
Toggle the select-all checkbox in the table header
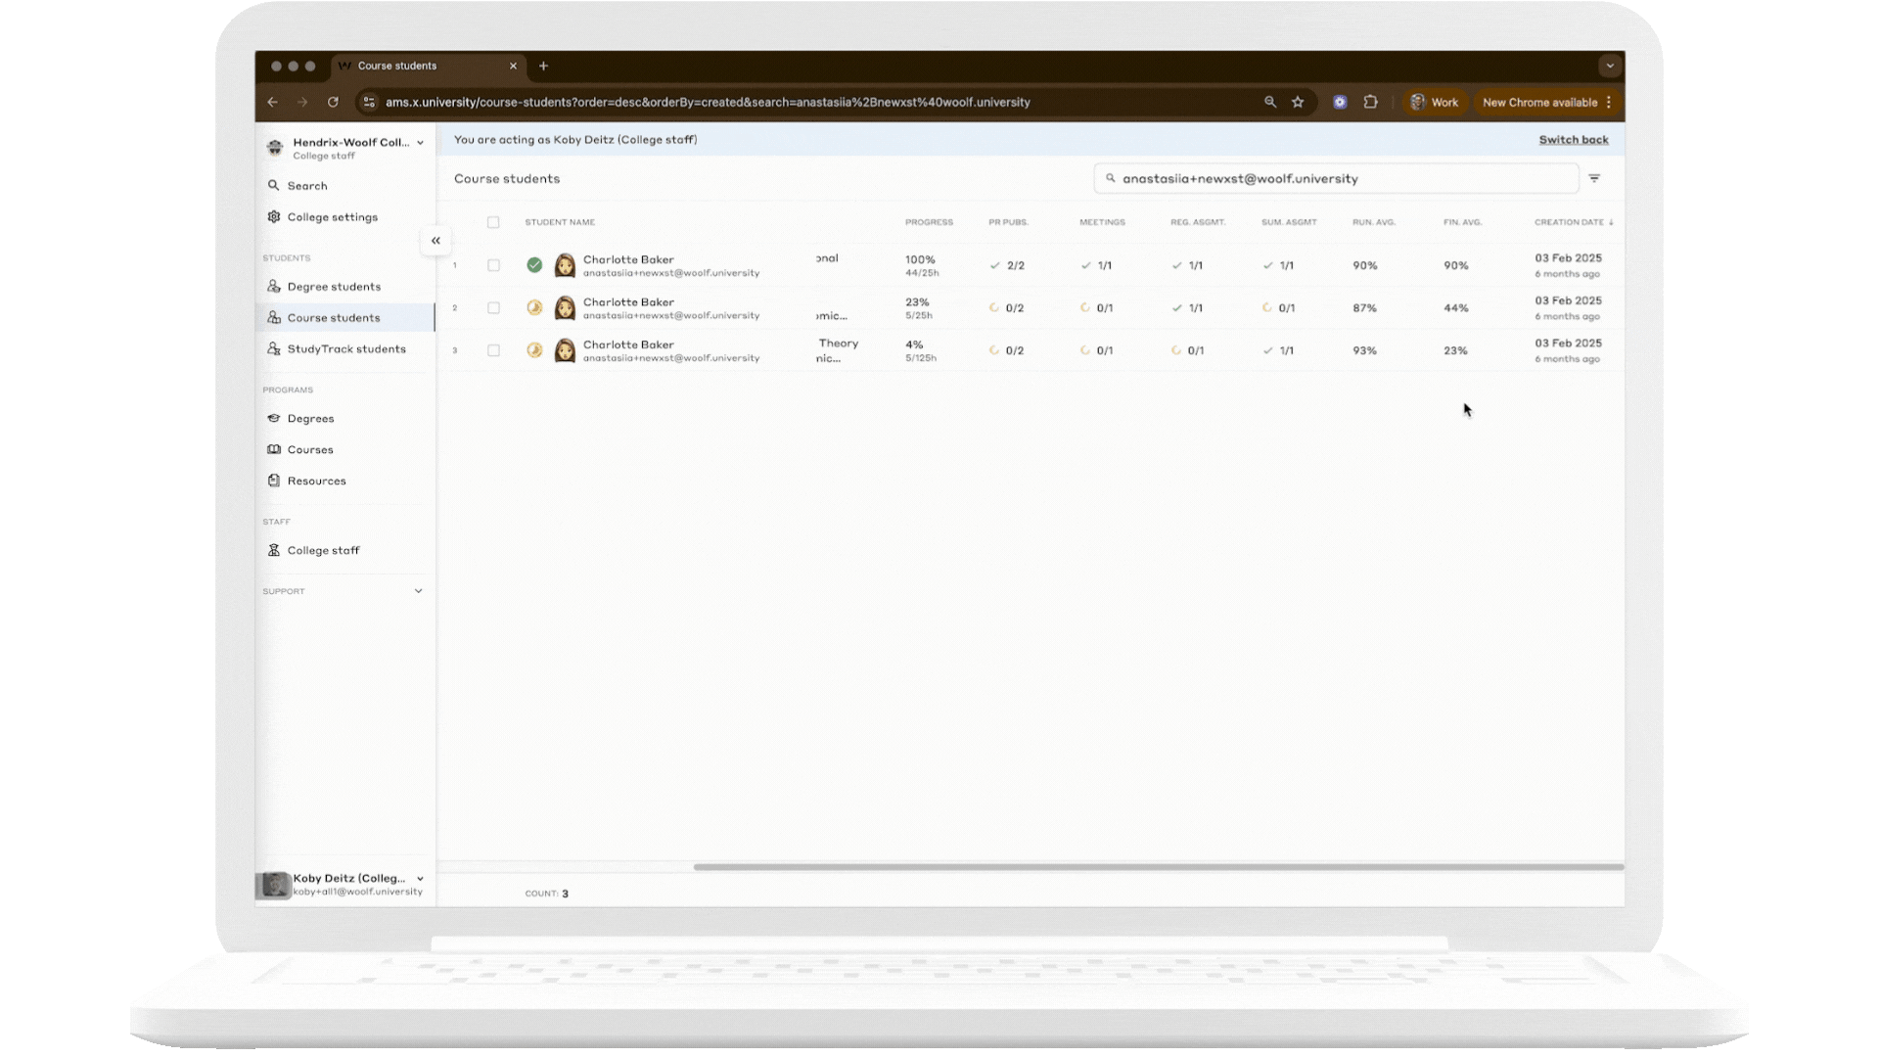pos(493,222)
